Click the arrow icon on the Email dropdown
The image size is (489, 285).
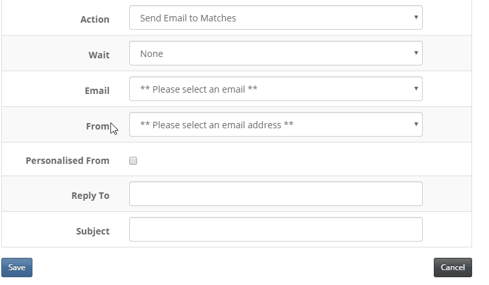coord(416,89)
